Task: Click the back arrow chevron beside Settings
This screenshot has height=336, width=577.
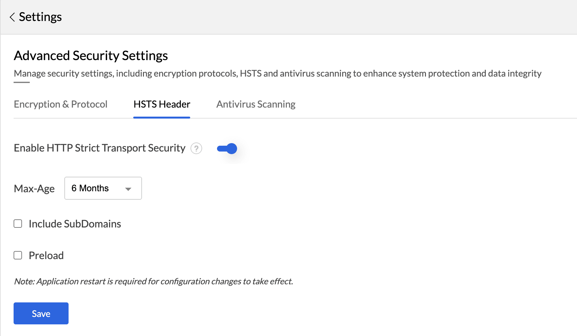Action: [12, 17]
